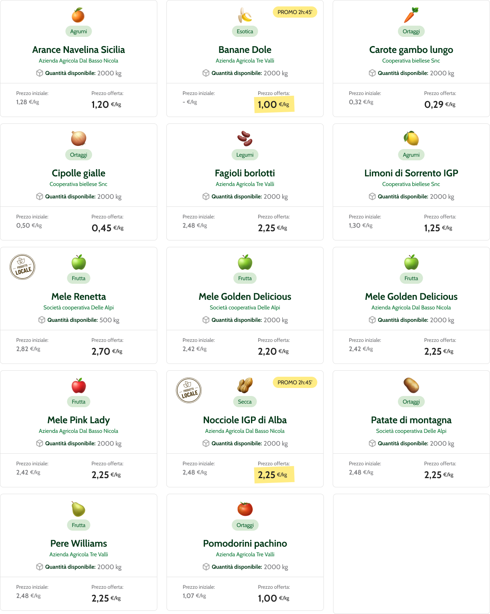Open supplier Azienda Agricola Tre Valli under Pere Williams
The image size is (490, 614).
coord(78,554)
